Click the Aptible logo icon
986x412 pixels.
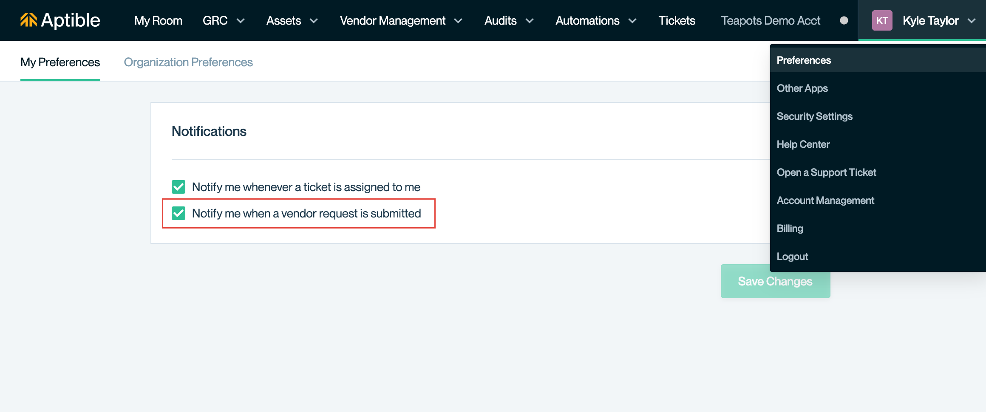coord(28,20)
